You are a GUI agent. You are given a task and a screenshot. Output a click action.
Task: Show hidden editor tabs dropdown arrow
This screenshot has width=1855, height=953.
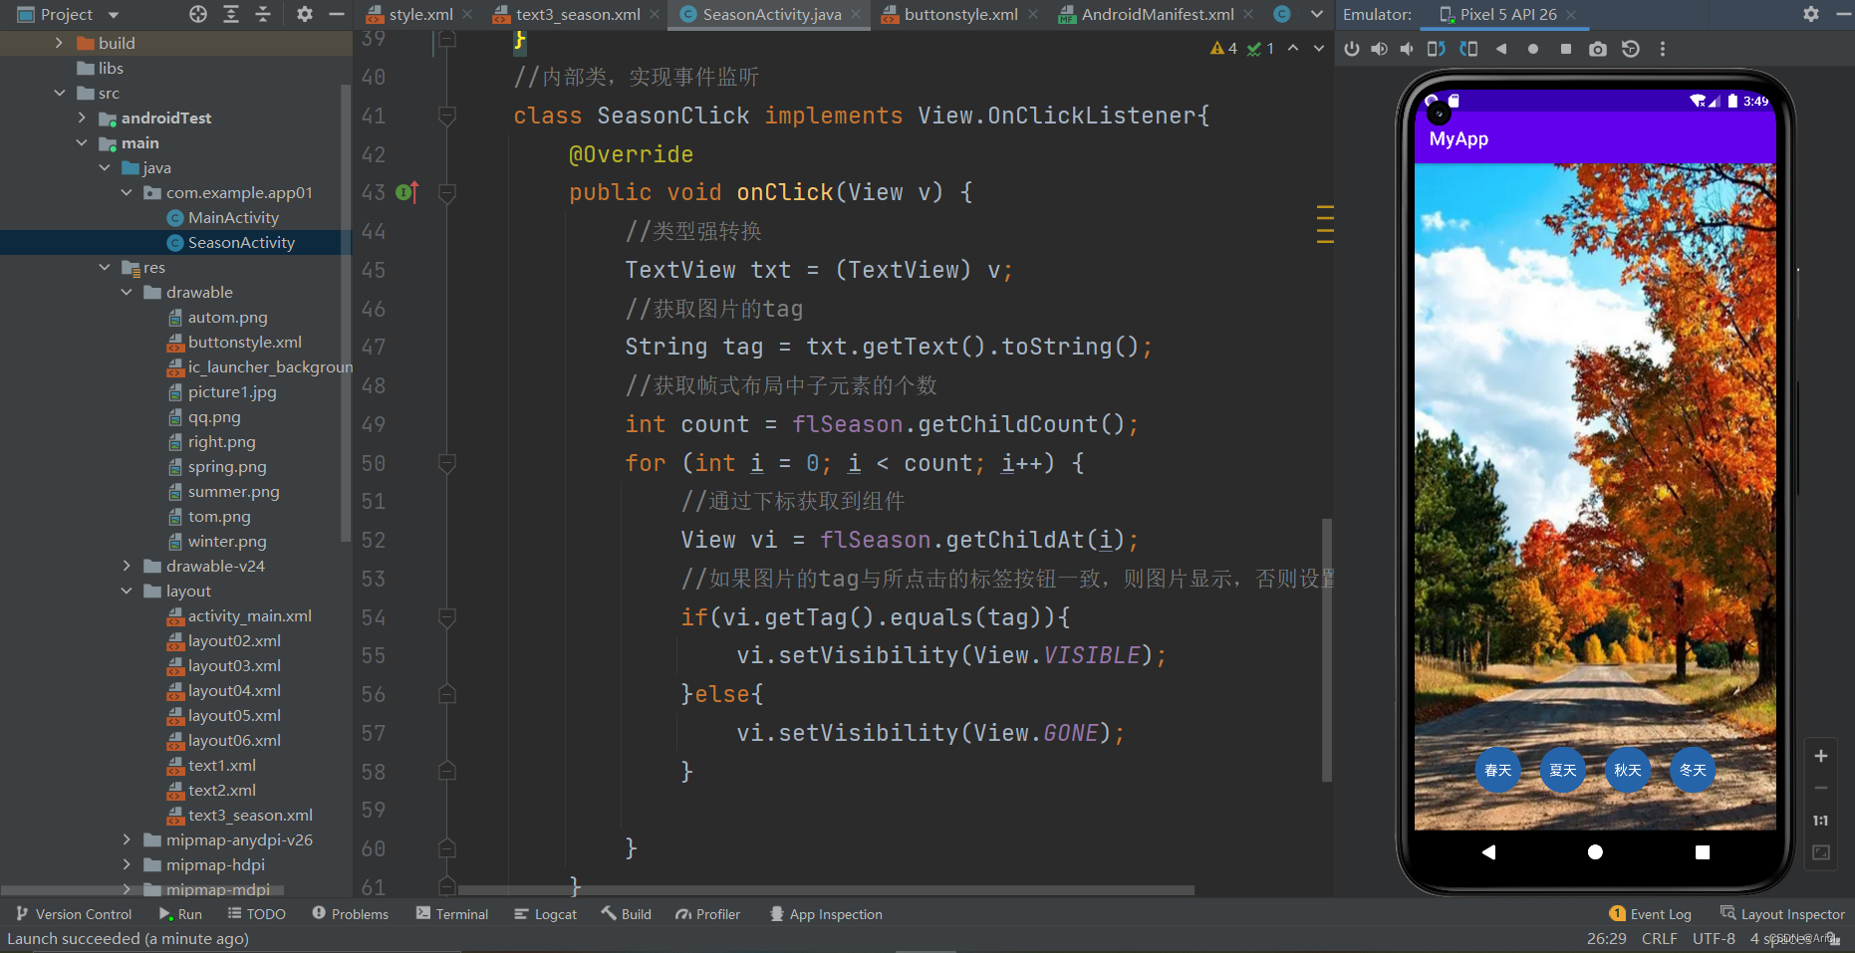pos(1317,14)
